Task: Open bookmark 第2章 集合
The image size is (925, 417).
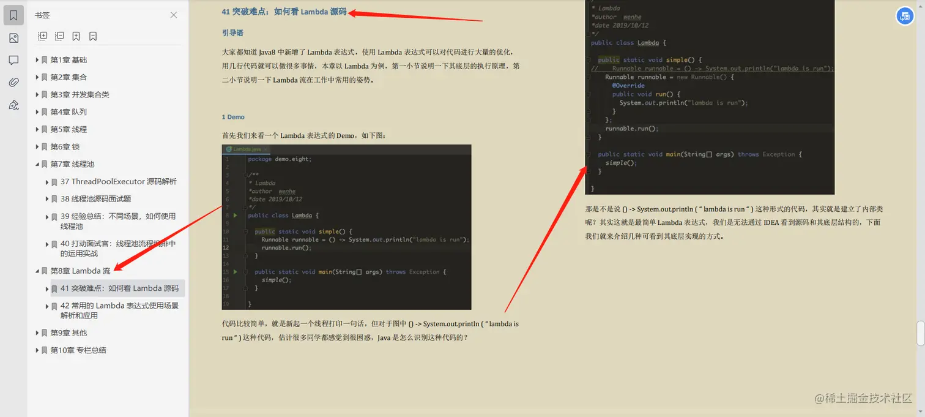Action: [x=69, y=77]
